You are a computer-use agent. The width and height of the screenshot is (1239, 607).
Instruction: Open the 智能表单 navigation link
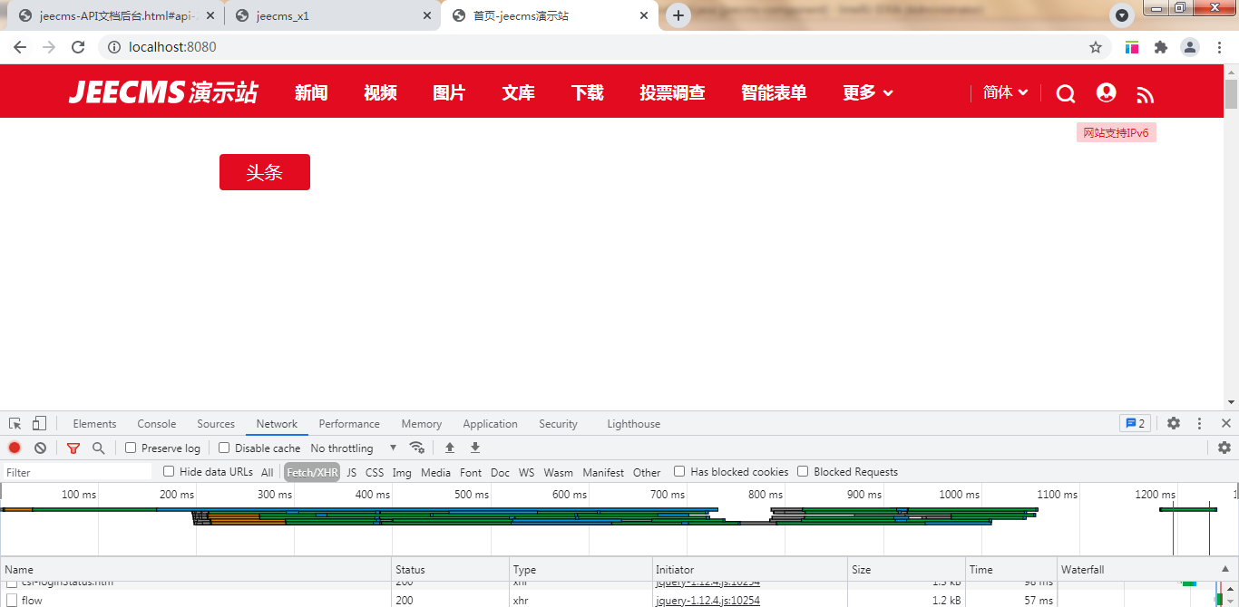tap(774, 92)
